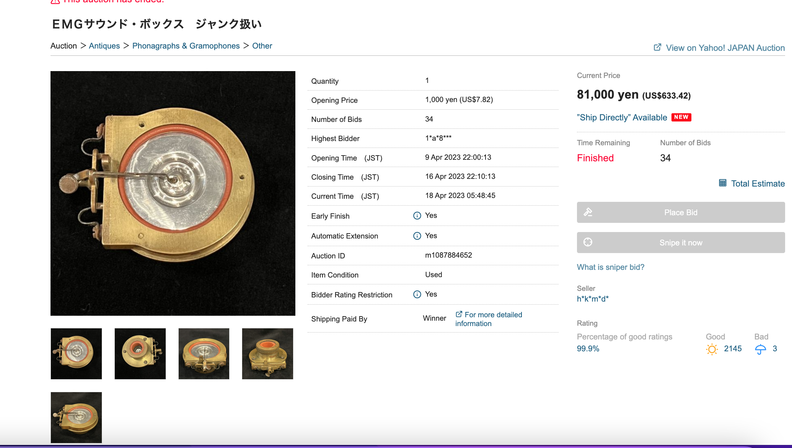This screenshot has width=792, height=448.
Task: Select the last thumbnail in the second row
Action: coord(76,417)
